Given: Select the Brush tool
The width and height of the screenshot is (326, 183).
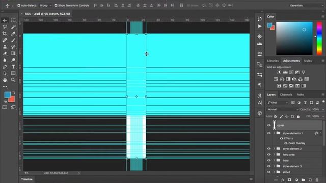Looking at the screenshot, I should click(x=13, y=40).
